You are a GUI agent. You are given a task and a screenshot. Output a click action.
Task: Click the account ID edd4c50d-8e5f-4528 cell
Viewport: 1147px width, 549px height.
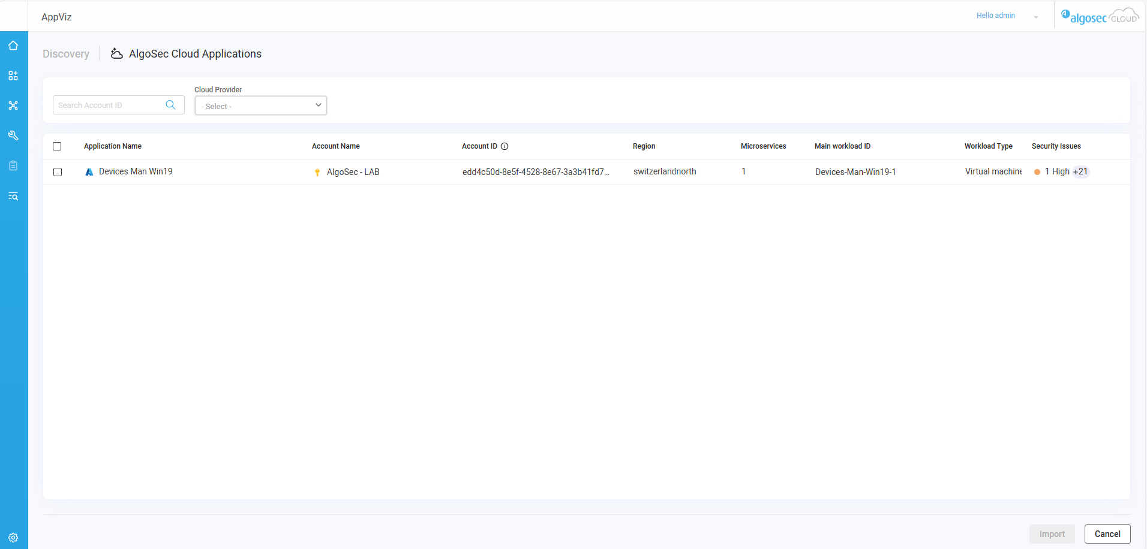tap(536, 172)
